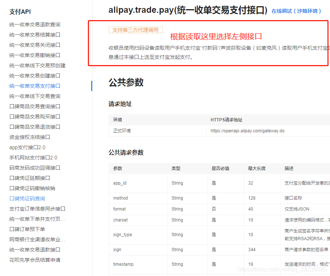Image resolution: width=330 pixels, height=276 pixels.
Task: Open 统一收单交易退款查询 in sidebar
Action: pyautogui.click(x=35, y=24)
